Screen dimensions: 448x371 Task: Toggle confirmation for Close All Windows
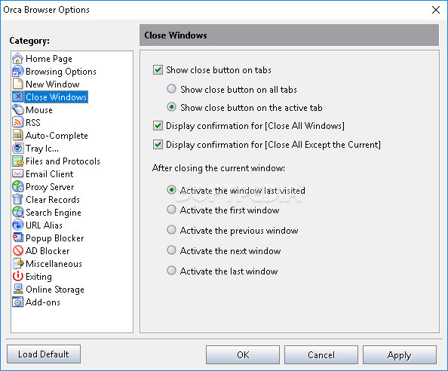tap(158, 126)
